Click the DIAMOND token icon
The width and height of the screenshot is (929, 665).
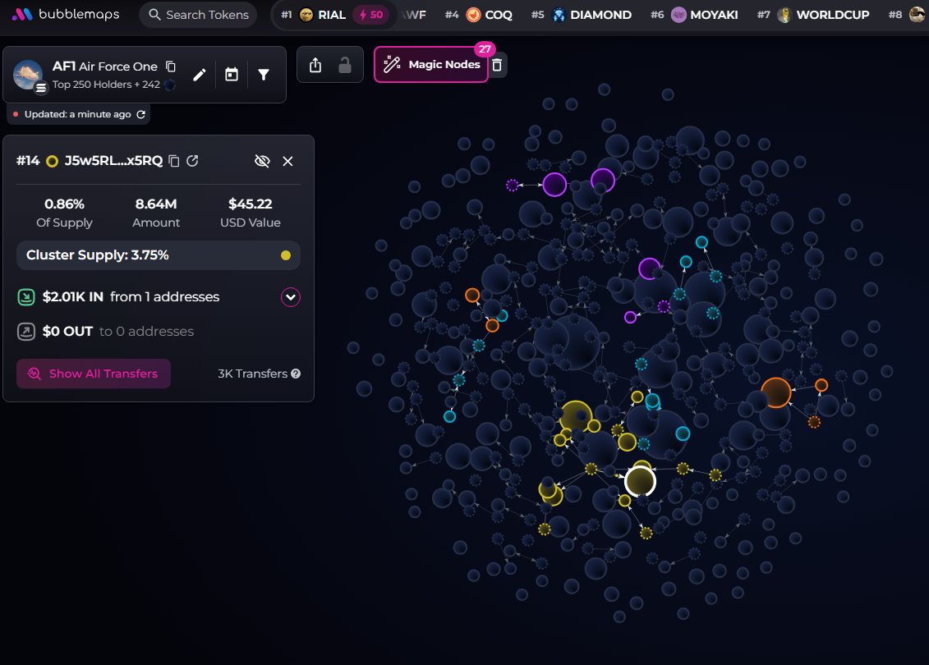coord(559,15)
